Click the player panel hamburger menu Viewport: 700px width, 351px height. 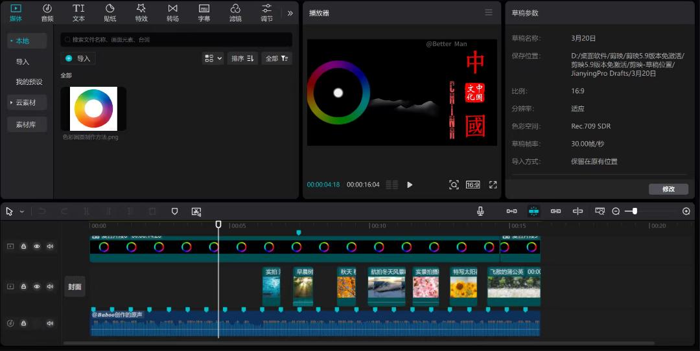(x=489, y=12)
